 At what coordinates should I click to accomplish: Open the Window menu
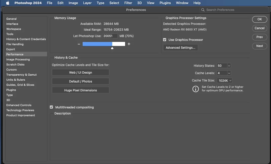[182, 3]
